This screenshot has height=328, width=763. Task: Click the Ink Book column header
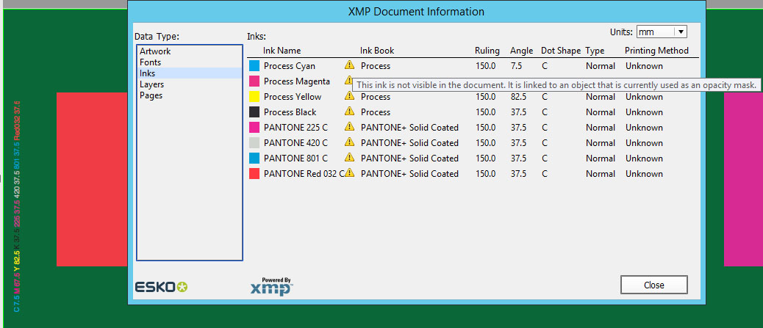[377, 51]
